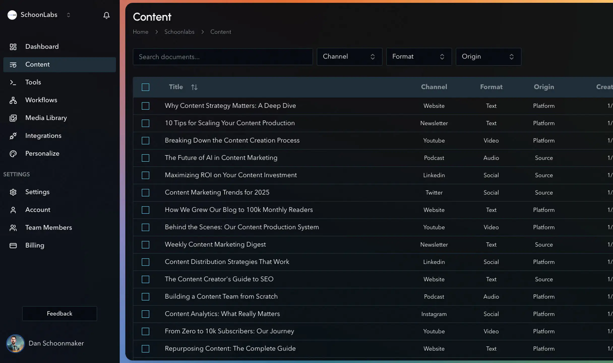Image resolution: width=613 pixels, height=363 pixels.
Task: Click the Tools terminal prompt icon
Action: [x=13, y=82]
